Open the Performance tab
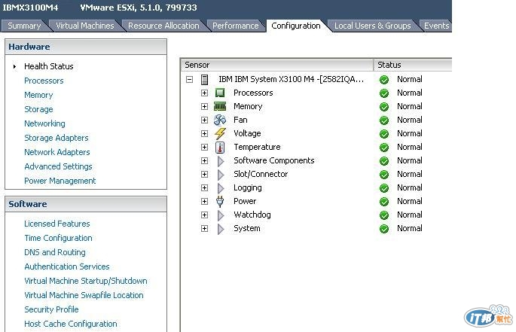The height and width of the screenshot is (332, 516). click(x=235, y=26)
